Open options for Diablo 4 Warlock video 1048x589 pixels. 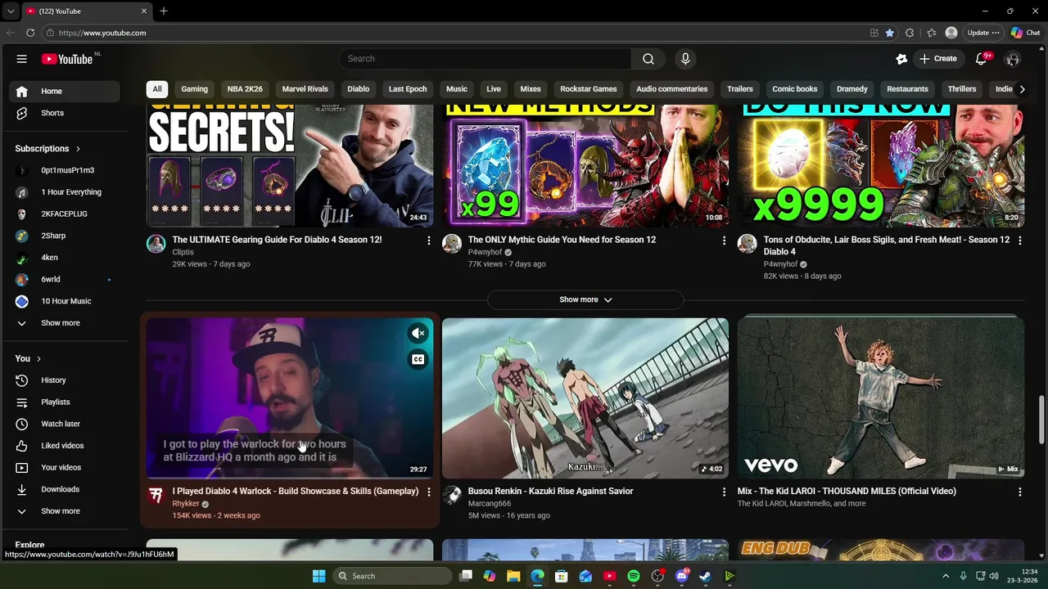428,492
